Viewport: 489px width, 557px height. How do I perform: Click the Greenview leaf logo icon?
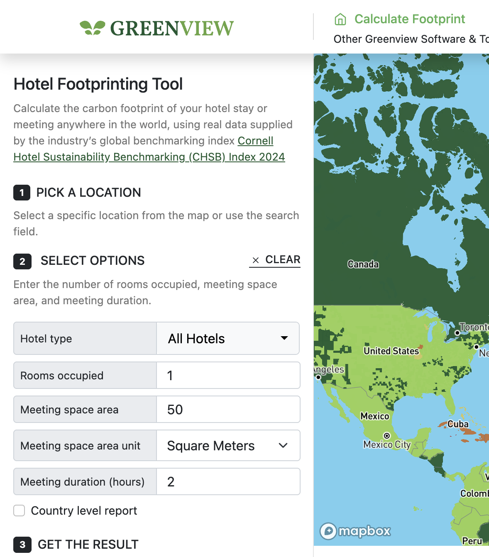(92, 28)
